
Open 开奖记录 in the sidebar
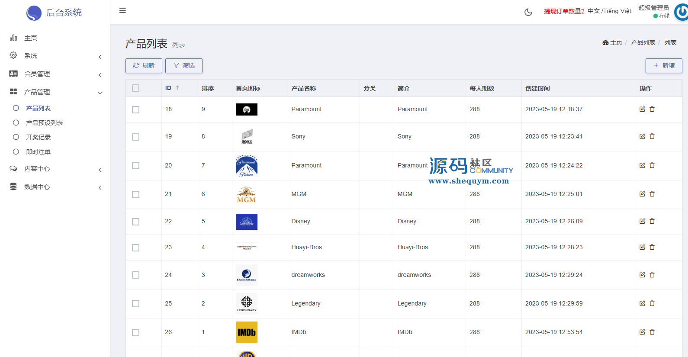click(x=38, y=137)
